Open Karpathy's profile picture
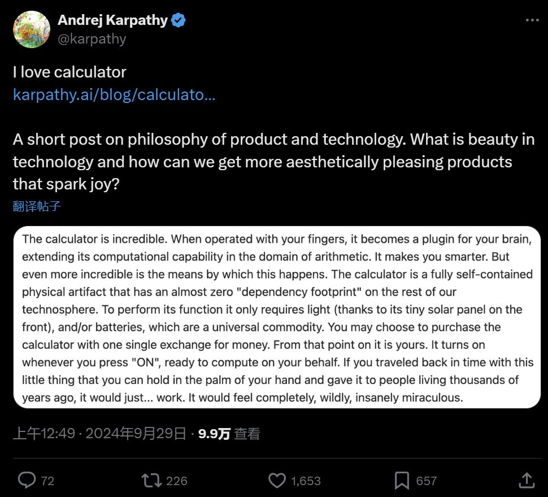Image resolution: width=548 pixels, height=497 pixels. tap(31, 29)
